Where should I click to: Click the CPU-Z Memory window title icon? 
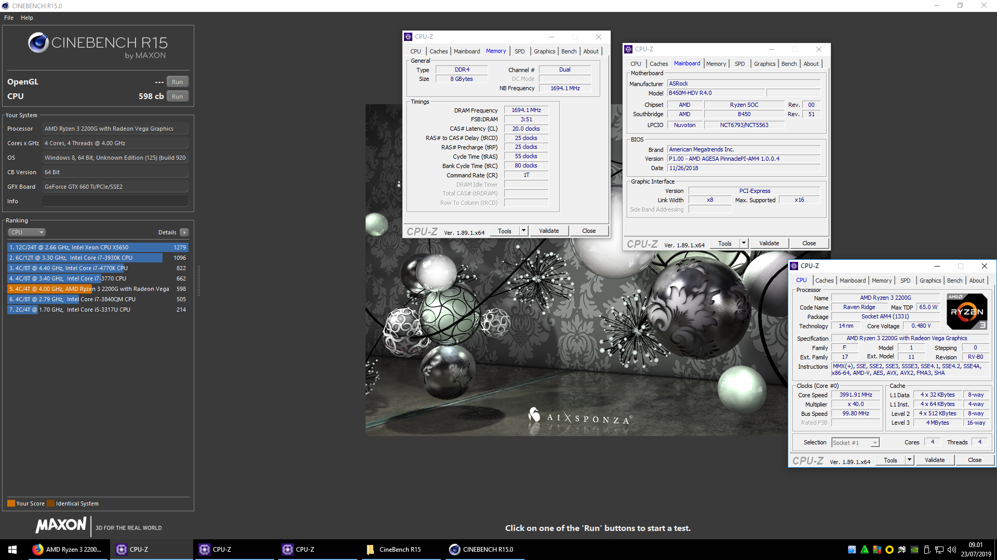click(x=408, y=37)
